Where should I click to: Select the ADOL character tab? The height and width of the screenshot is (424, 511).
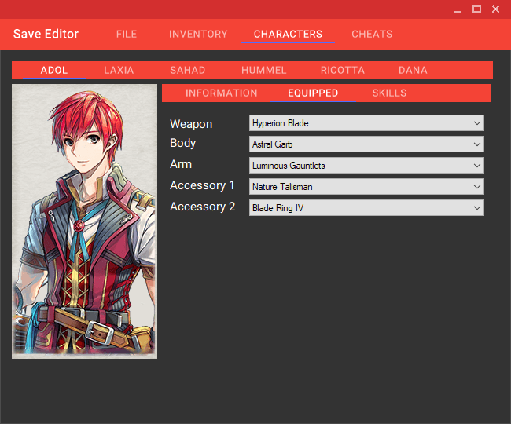pos(54,71)
